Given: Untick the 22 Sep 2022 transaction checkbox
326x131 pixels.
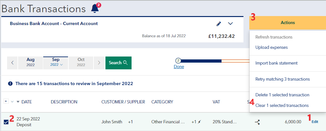Looking at the screenshot, I should coord(6,122).
